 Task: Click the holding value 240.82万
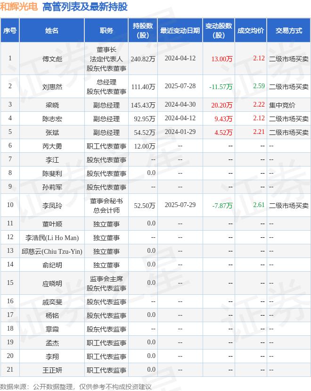(143, 59)
